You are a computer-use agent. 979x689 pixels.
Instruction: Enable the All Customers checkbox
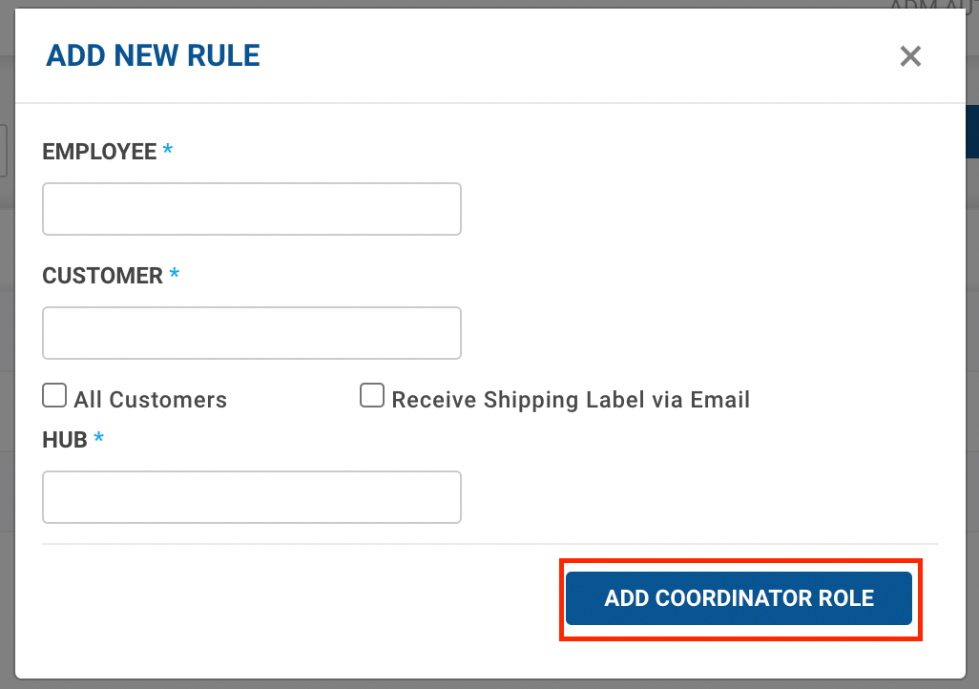[x=54, y=396]
